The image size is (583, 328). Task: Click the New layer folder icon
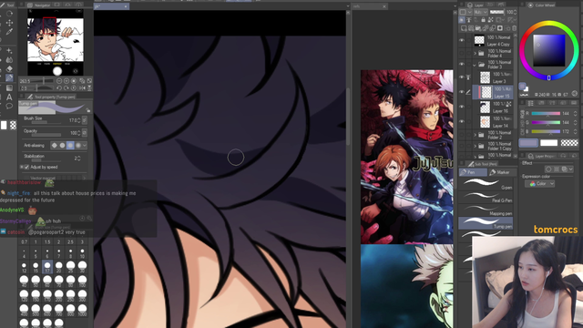[478, 28]
